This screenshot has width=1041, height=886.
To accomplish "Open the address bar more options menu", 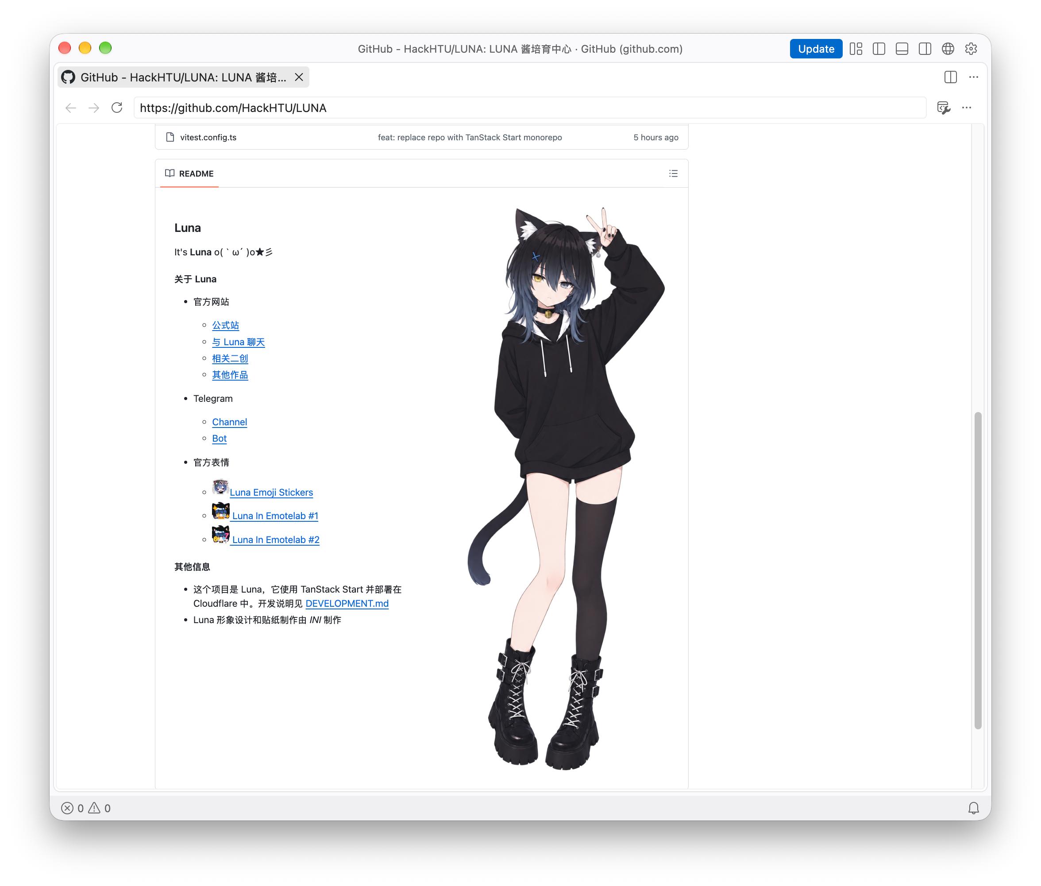I will click(967, 108).
